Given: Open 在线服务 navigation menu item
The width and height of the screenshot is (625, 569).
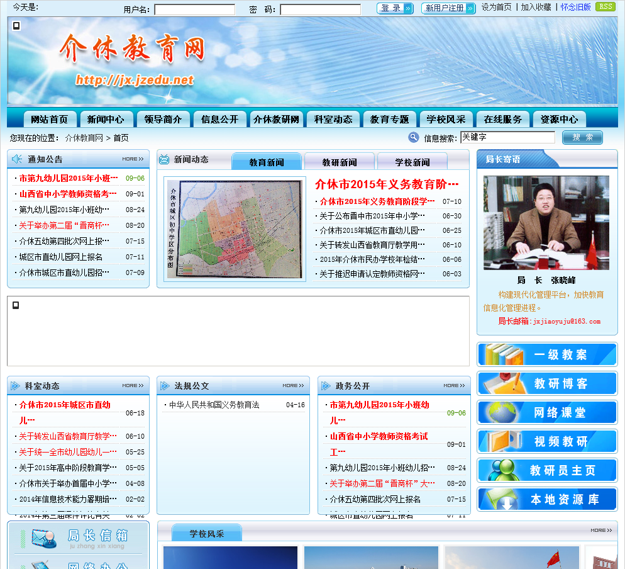Looking at the screenshot, I should tap(502, 120).
